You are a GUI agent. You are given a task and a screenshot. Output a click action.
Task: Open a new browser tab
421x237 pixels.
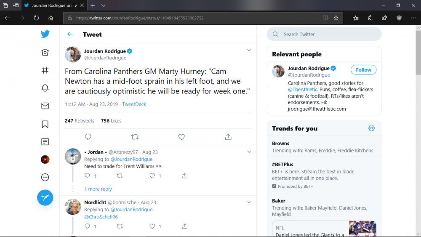(93, 5)
